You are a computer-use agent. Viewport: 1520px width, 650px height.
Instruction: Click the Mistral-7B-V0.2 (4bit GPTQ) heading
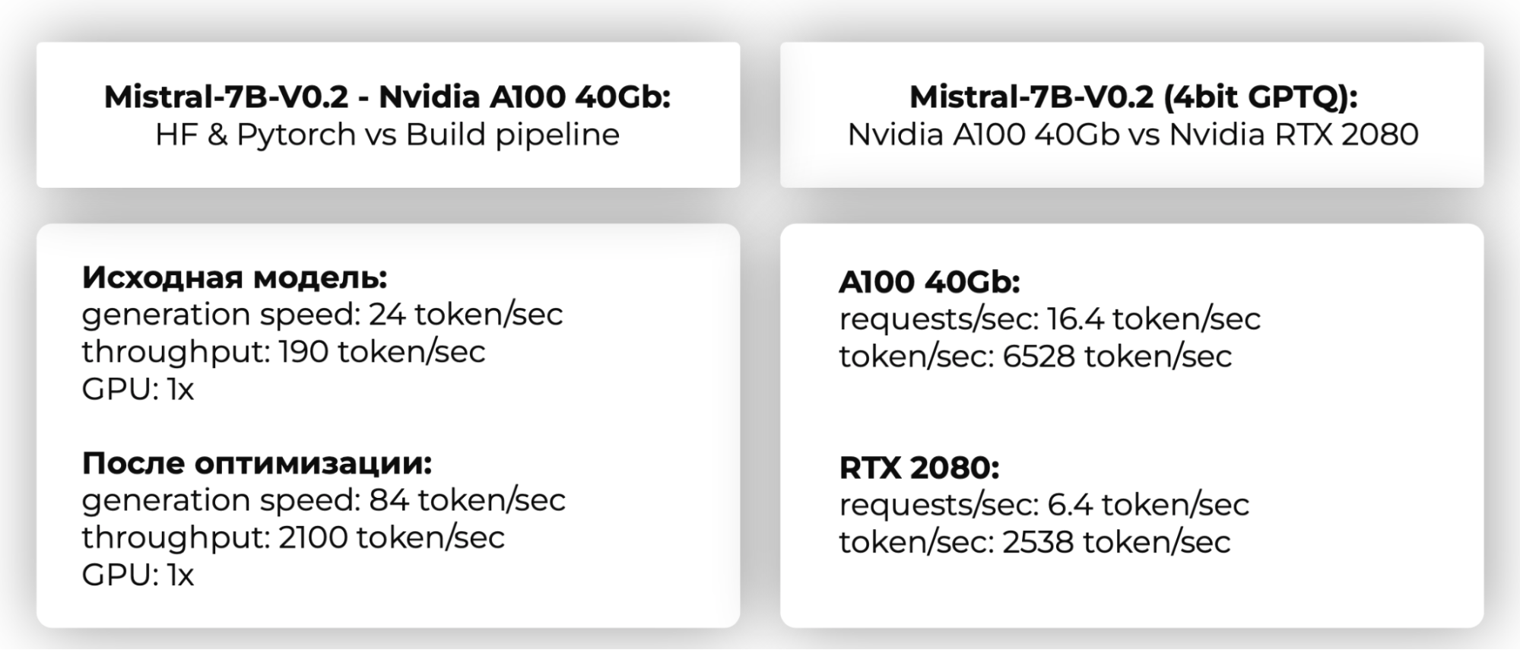point(1133,97)
